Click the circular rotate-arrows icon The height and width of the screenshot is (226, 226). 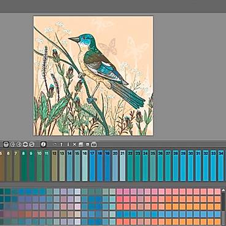[25, 144]
